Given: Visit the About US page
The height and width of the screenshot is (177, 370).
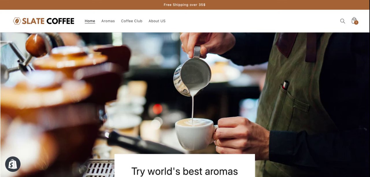Looking at the screenshot, I should [157, 21].
